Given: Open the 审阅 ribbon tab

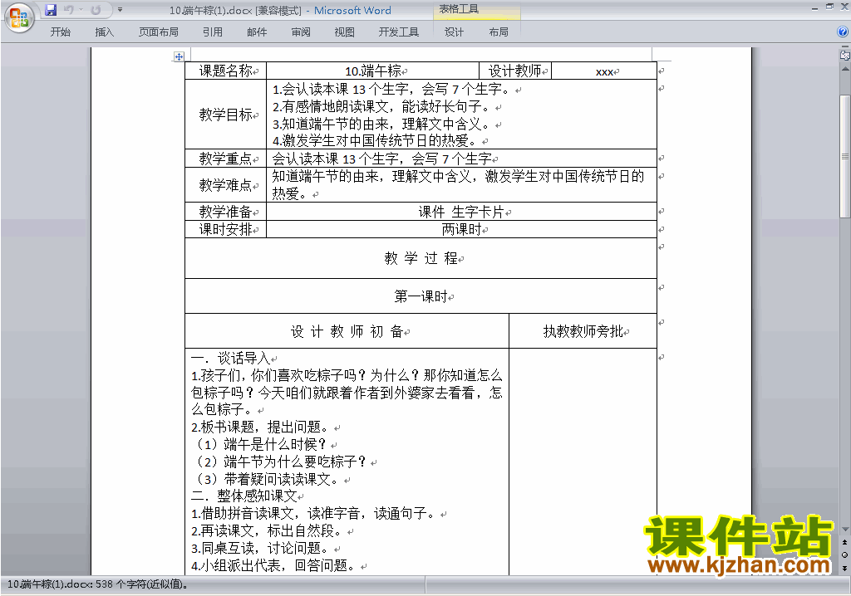Looking at the screenshot, I should pyautogui.click(x=301, y=32).
